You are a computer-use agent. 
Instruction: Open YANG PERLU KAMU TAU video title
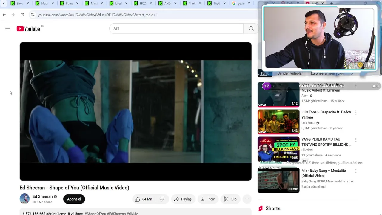[x=326, y=142]
